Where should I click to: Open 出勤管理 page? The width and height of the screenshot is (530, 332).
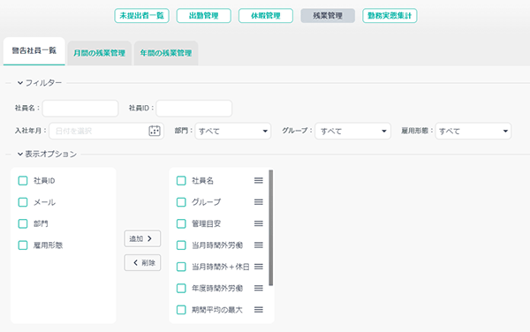204,16
